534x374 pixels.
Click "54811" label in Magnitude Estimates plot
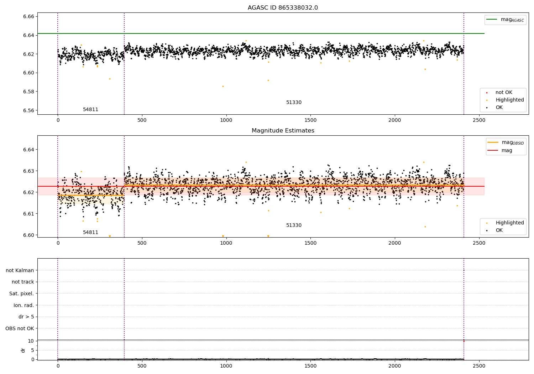[90, 233]
